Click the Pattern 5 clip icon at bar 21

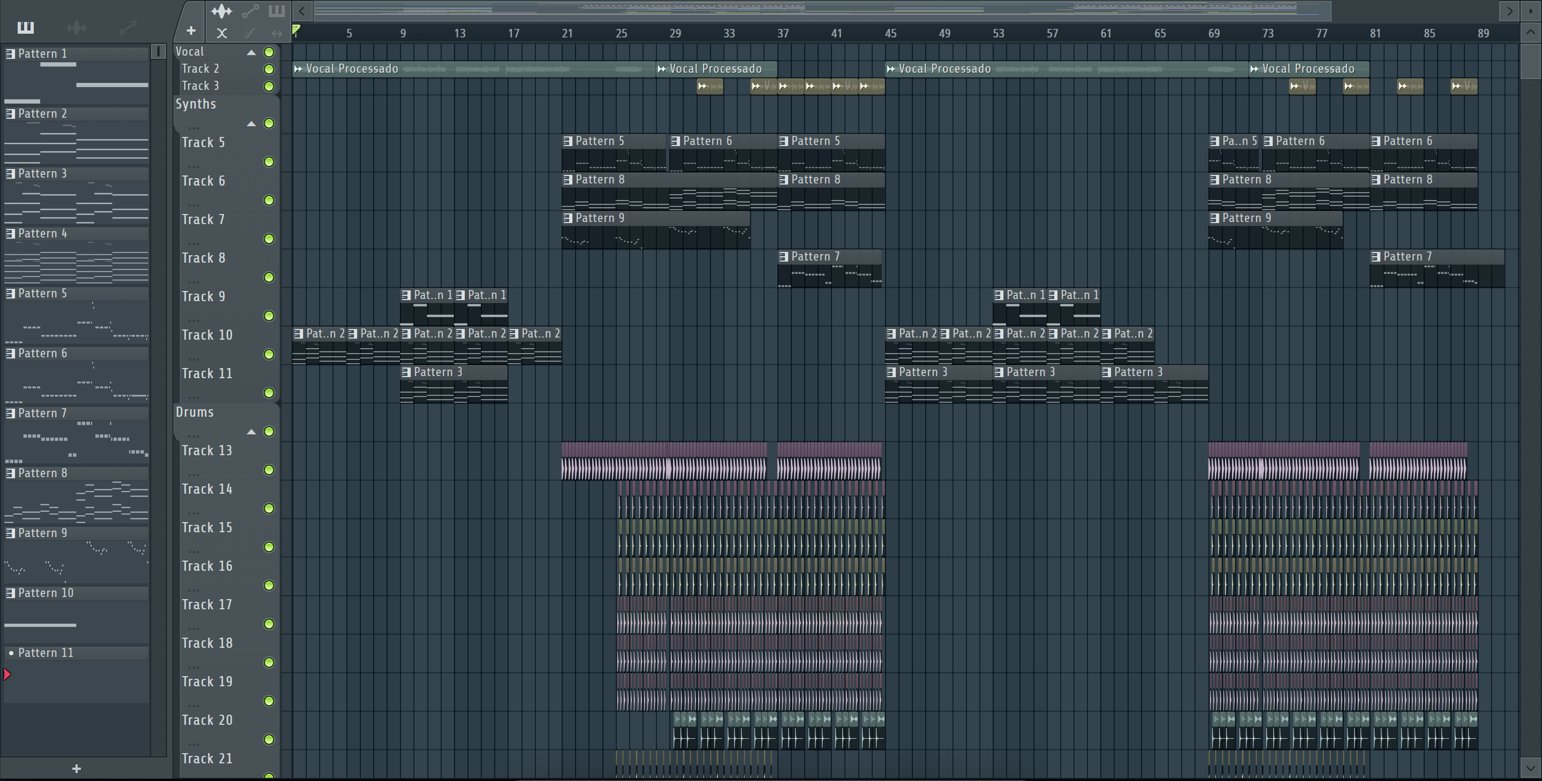point(568,142)
